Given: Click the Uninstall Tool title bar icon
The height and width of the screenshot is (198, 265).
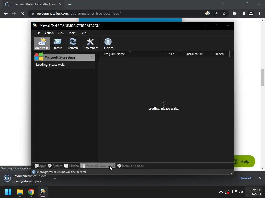Looking at the screenshot, I should pyautogui.click(x=35, y=26).
